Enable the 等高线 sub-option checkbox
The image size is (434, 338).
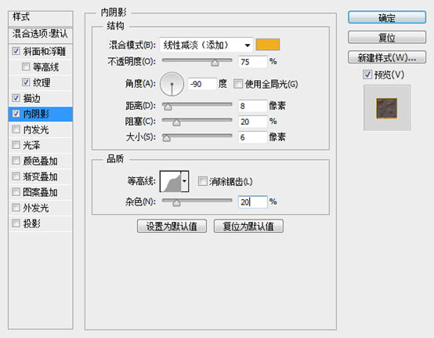click(x=26, y=67)
